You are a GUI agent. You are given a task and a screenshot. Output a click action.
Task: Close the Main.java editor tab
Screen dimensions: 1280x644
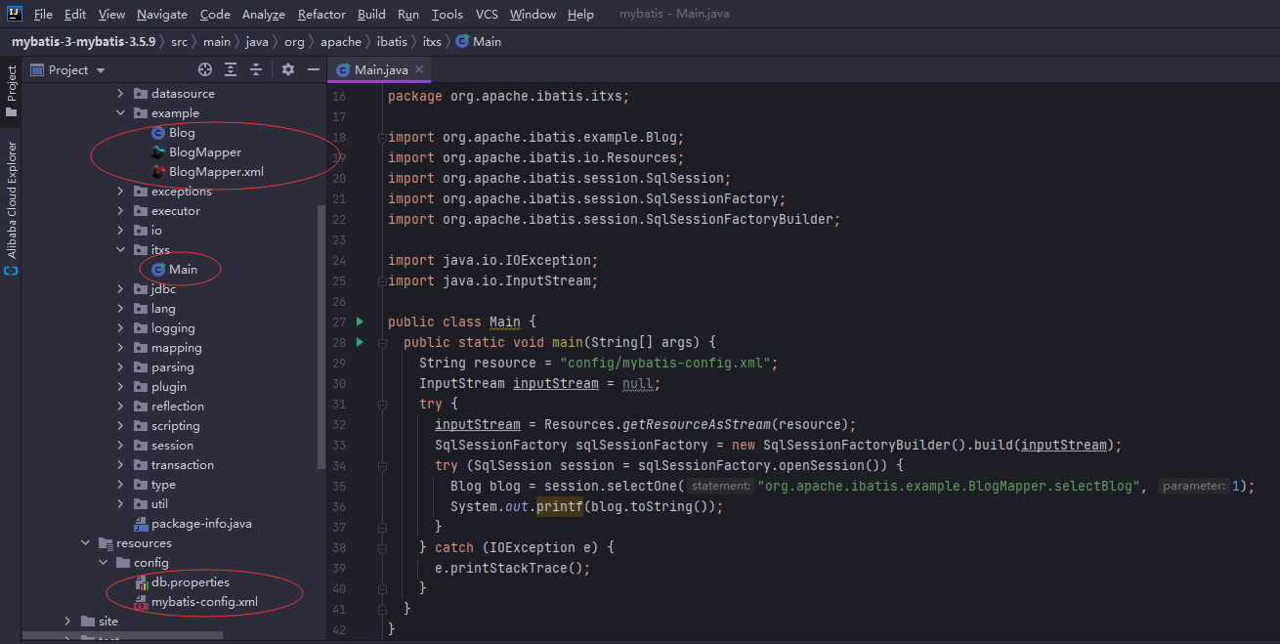[x=419, y=69]
